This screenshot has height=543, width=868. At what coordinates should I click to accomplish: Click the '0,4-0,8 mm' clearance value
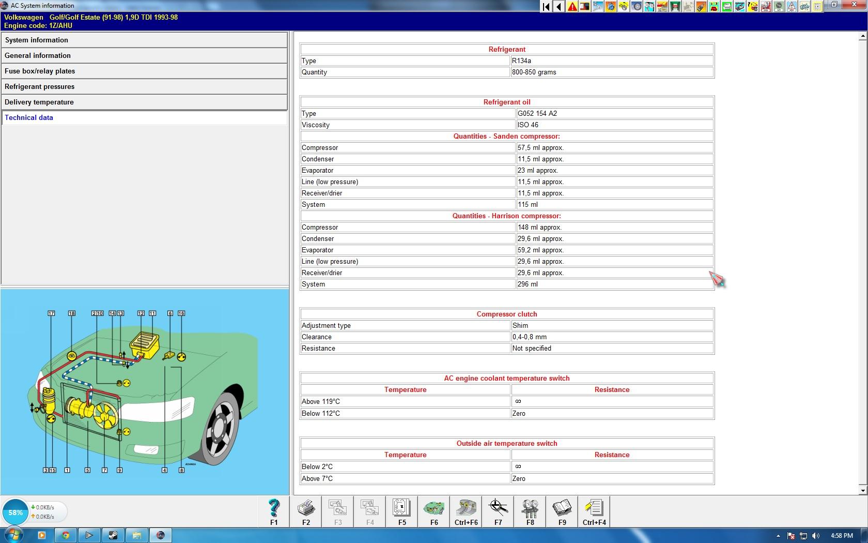[x=530, y=337]
